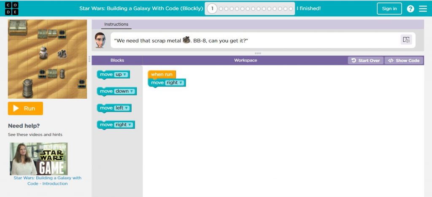Image resolution: width=432 pixels, height=197 pixels.
Task: Click the Blocks panel header
Action: [x=117, y=60]
